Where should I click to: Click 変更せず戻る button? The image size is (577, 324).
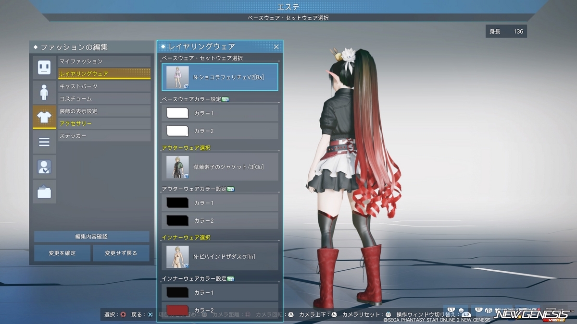pyautogui.click(x=121, y=253)
